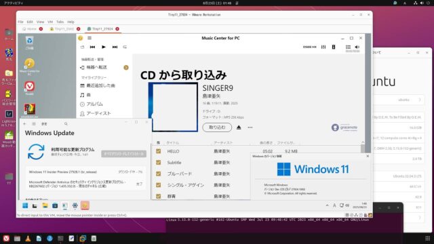Open the Windows Start button in the VM

point(25,205)
